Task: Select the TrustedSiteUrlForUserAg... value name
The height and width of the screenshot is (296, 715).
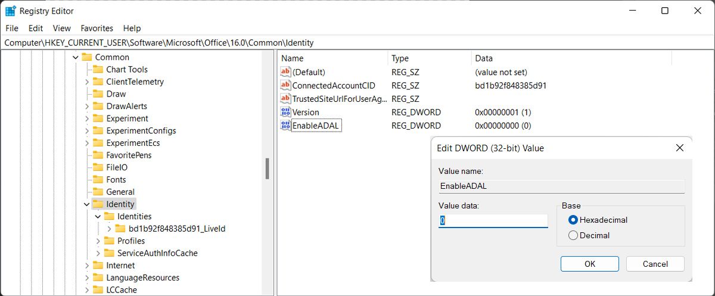Action: pyautogui.click(x=339, y=99)
